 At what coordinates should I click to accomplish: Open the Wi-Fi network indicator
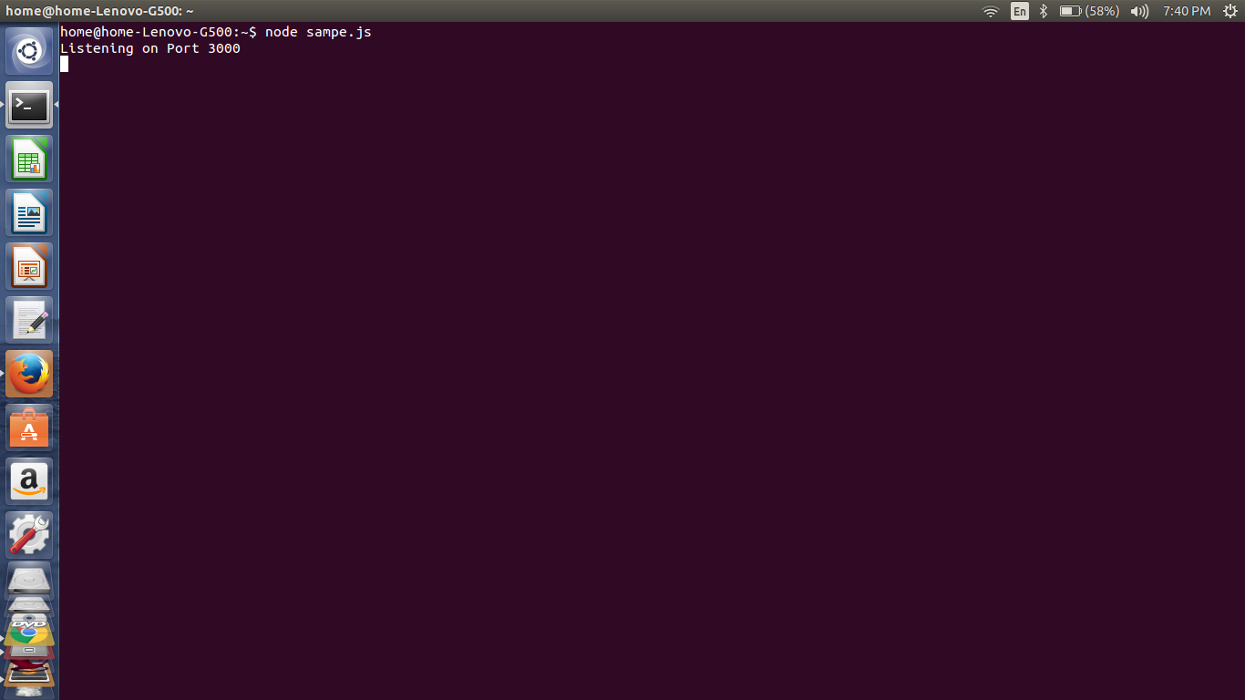click(x=991, y=11)
